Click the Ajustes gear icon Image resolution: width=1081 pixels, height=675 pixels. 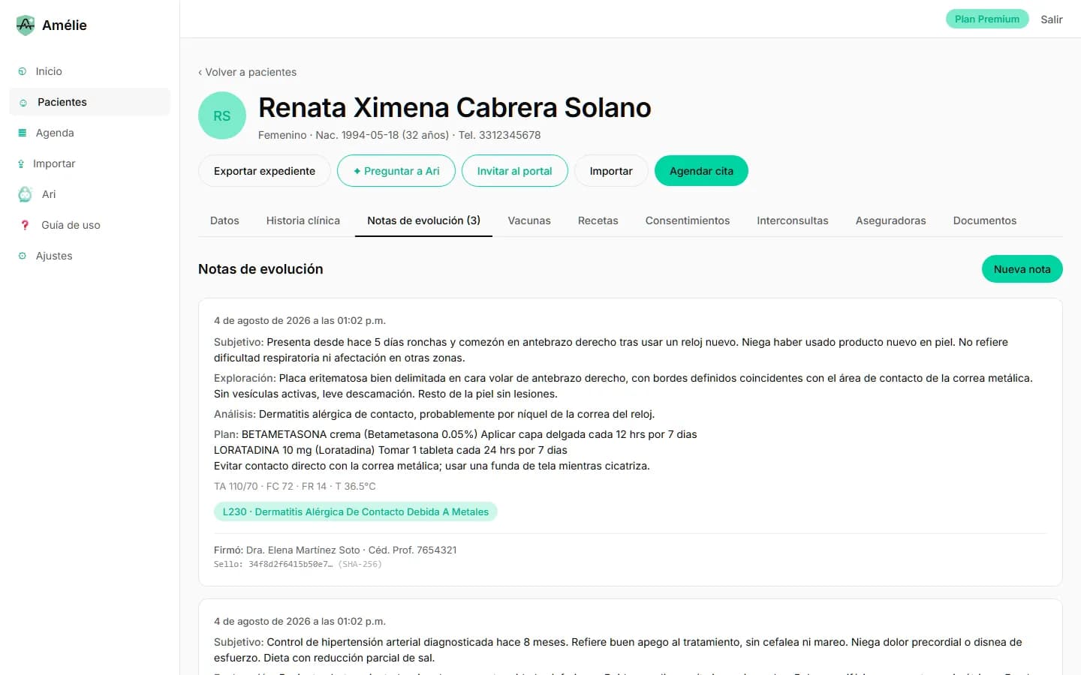click(23, 256)
